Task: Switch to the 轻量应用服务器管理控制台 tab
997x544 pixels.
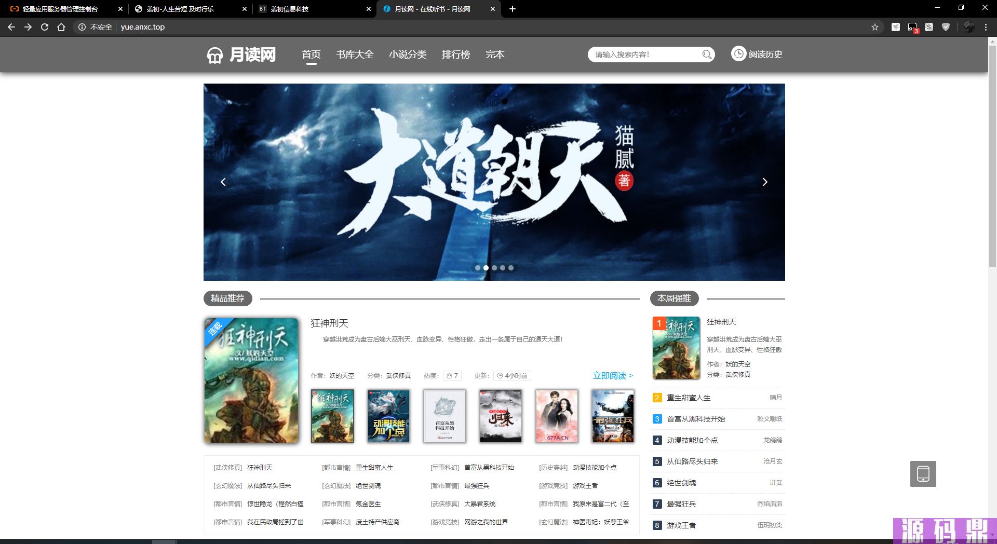Action: [60, 9]
